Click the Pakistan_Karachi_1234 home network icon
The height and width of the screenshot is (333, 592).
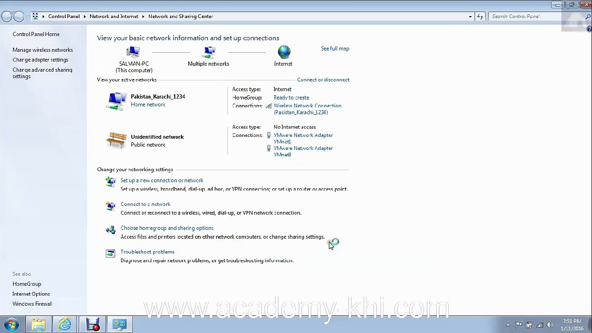coord(116,101)
